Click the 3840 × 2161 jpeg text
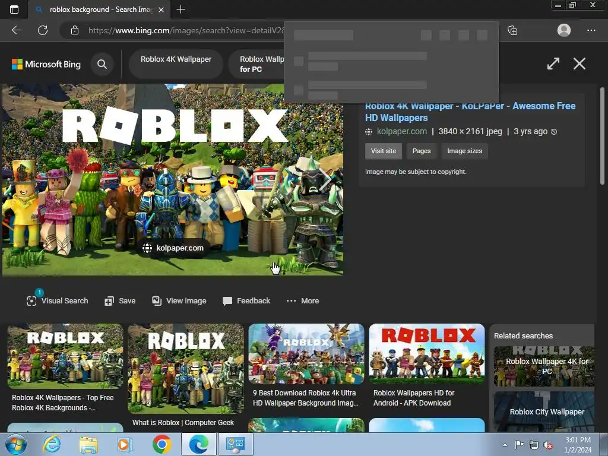 [x=470, y=131]
